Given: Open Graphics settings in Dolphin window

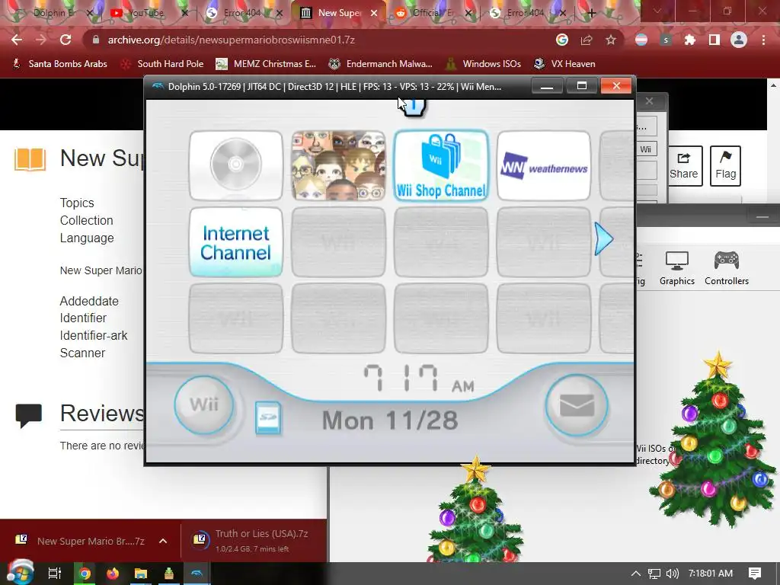Looking at the screenshot, I should click(x=676, y=269).
